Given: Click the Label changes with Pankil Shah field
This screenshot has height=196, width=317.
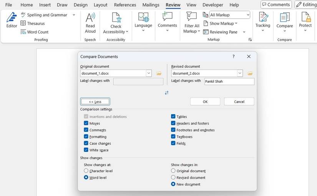Looking at the screenshot, I should click(229, 81).
